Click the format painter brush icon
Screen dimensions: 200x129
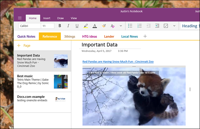click(x=104, y=26)
